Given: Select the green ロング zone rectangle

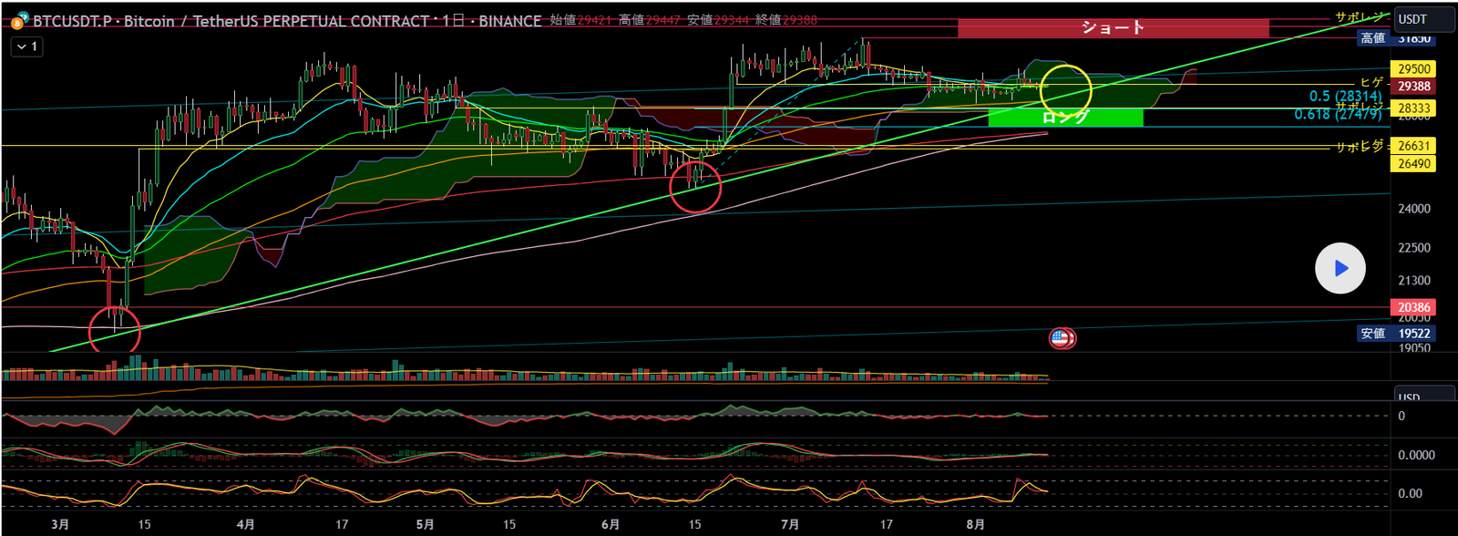Looking at the screenshot, I should [1064, 118].
